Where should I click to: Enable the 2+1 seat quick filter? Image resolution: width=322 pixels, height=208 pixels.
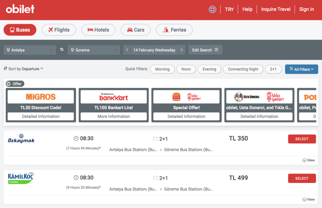273,69
